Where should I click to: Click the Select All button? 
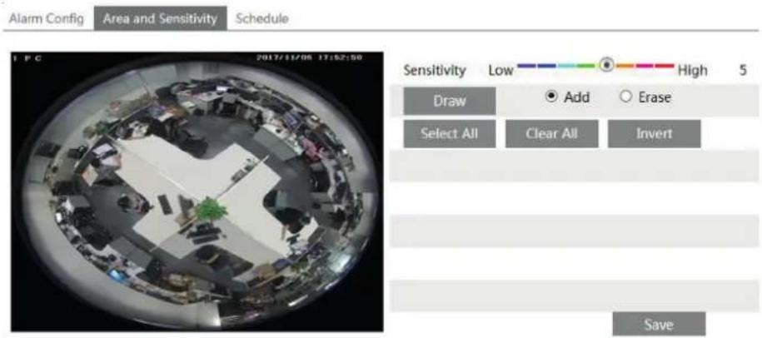450,133
